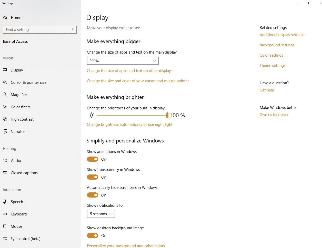Open Closed captions settings
The height and width of the screenshot is (248, 322).
pyautogui.click(x=24, y=173)
